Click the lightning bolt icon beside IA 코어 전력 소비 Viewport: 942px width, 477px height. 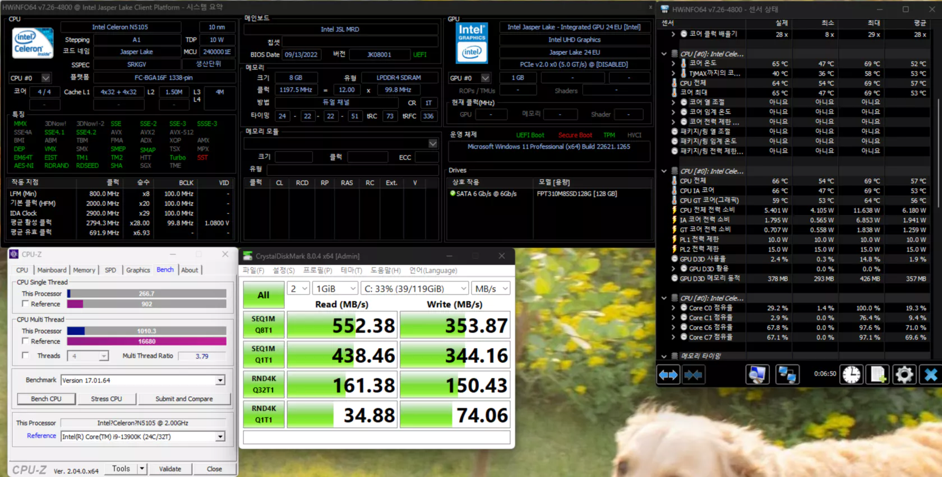tap(675, 220)
